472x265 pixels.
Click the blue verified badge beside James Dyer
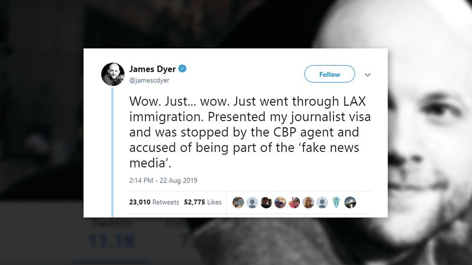pyautogui.click(x=183, y=69)
